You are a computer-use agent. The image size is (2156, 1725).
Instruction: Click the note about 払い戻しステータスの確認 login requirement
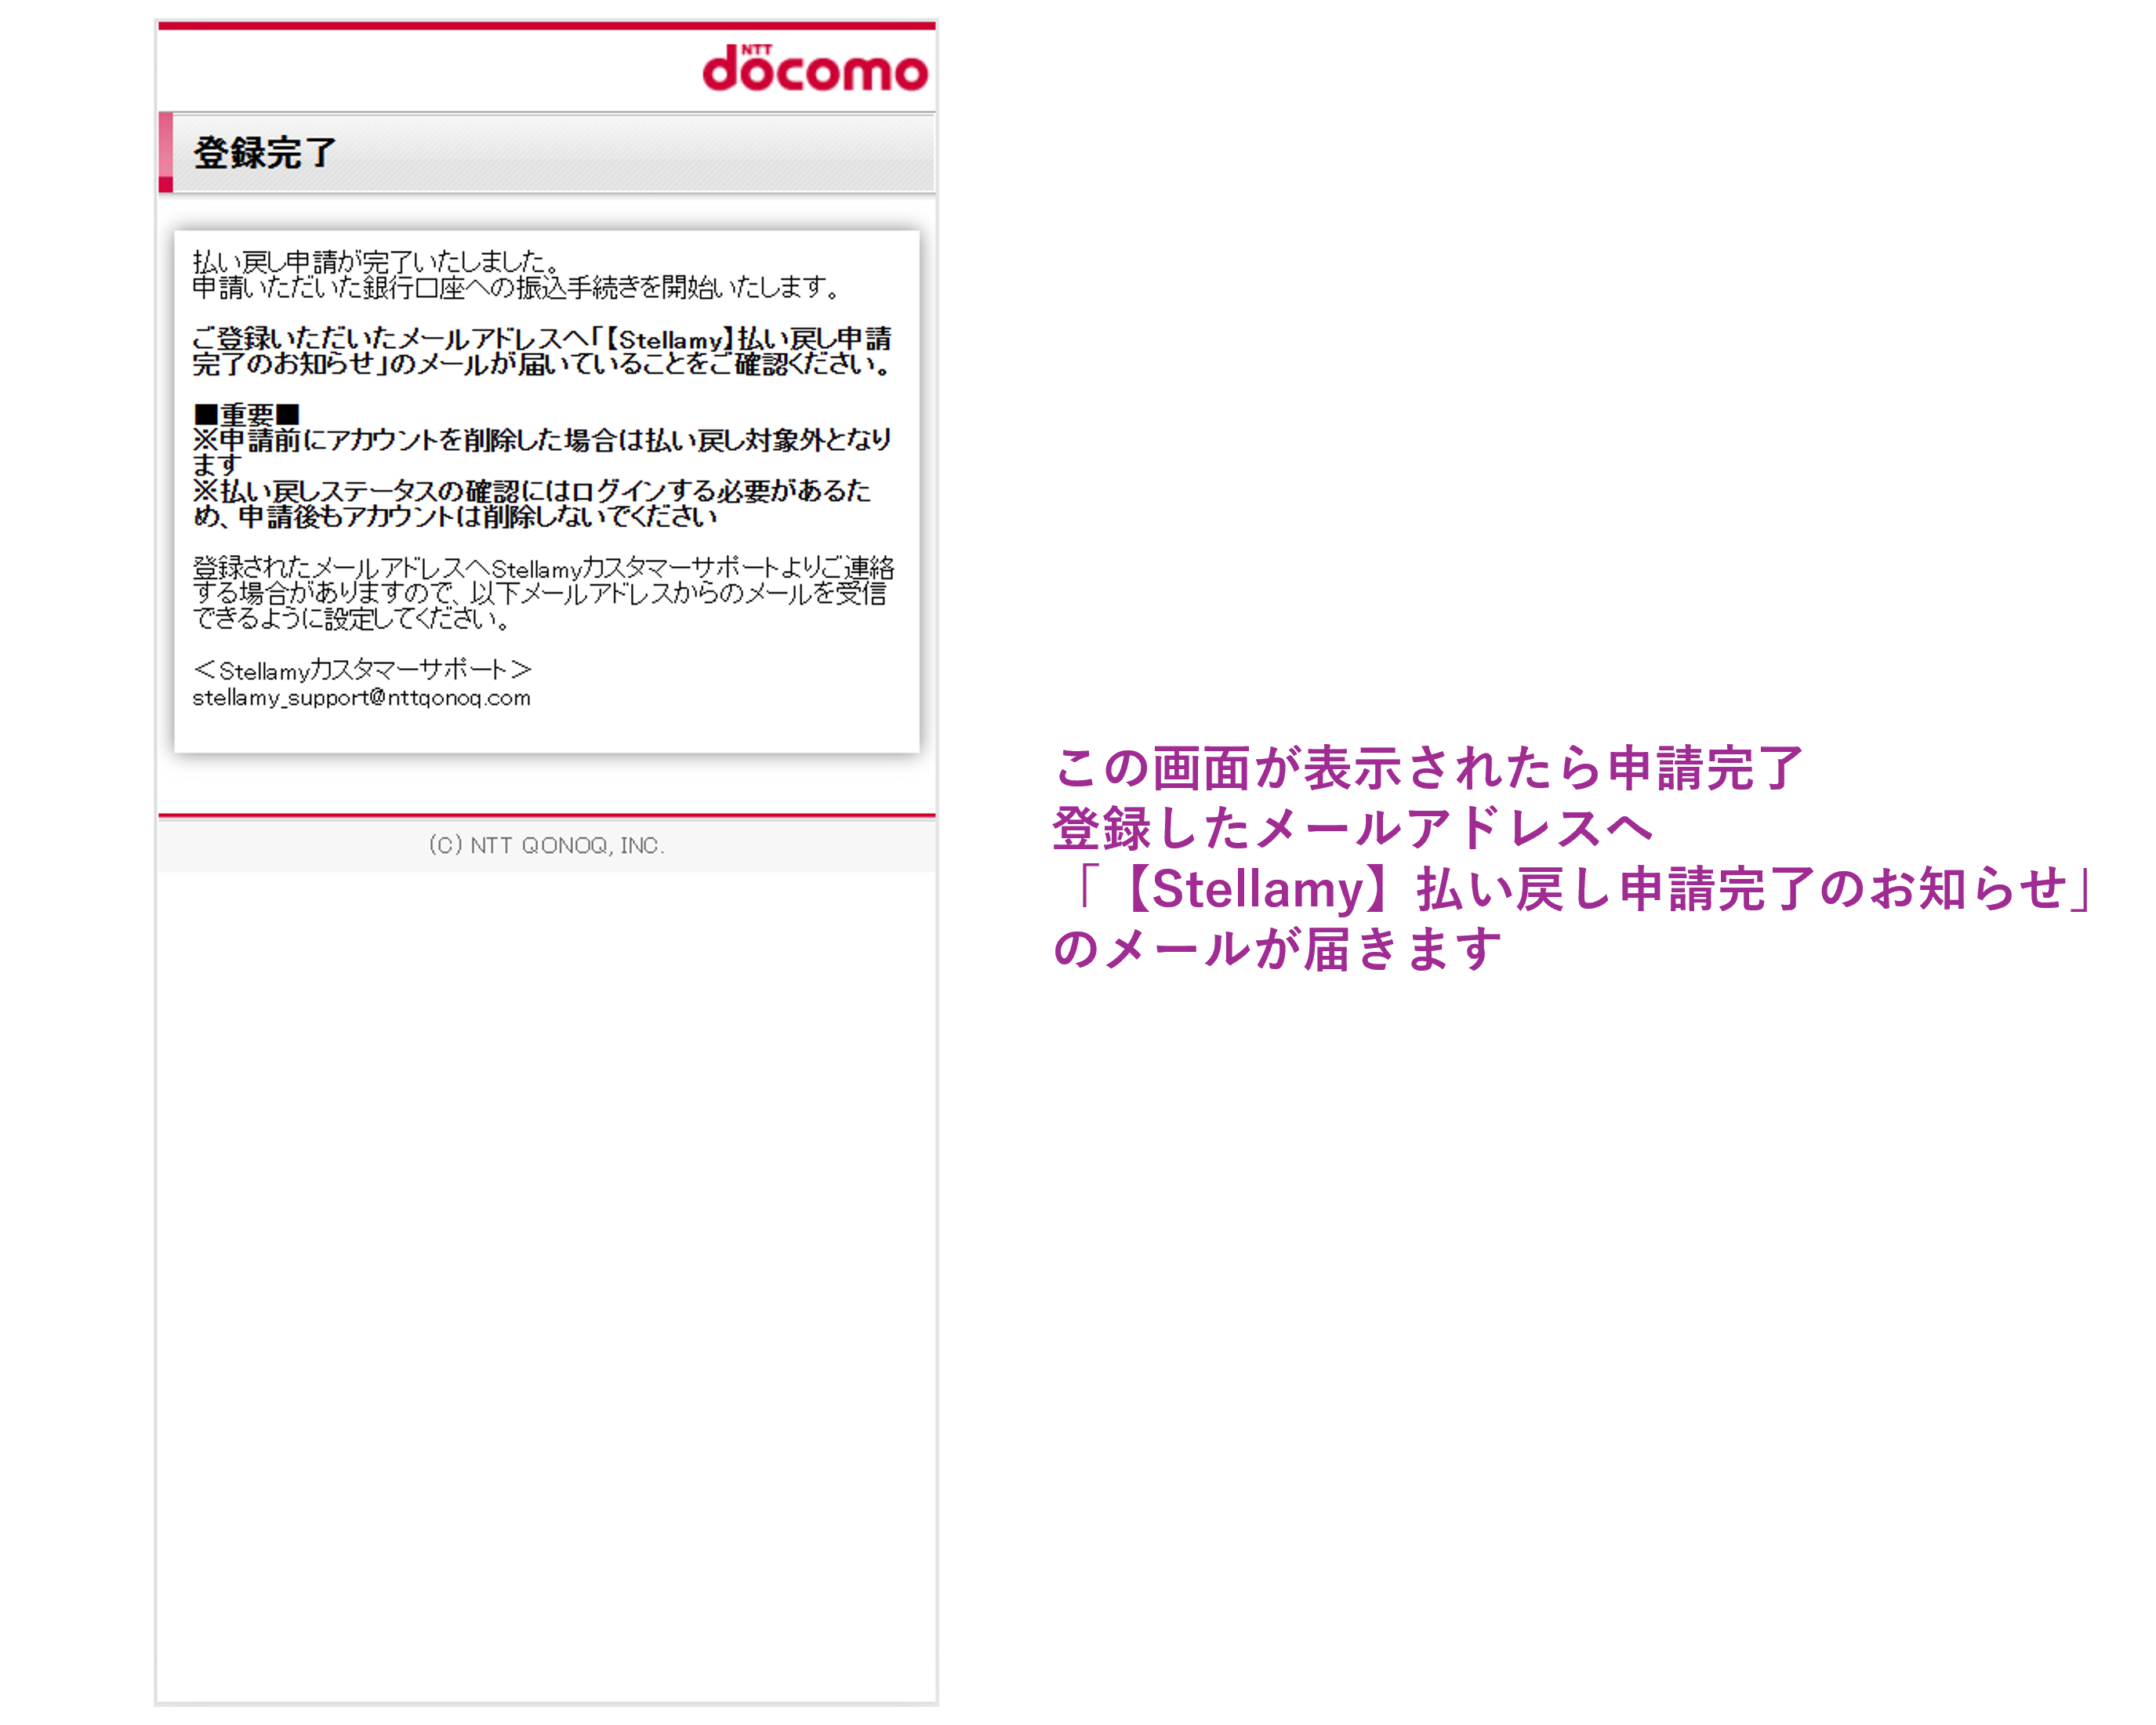pyautogui.click(x=531, y=504)
